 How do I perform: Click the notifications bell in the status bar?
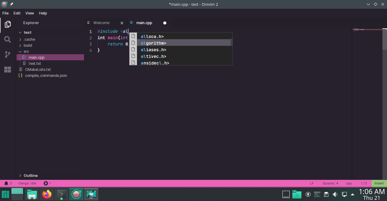[7, 183]
